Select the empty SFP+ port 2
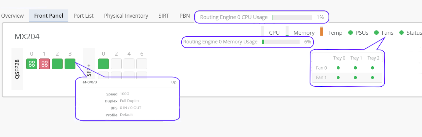 (116, 64)
